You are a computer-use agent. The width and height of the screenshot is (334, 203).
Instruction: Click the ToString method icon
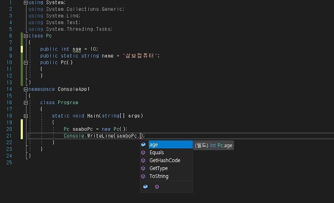click(143, 176)
